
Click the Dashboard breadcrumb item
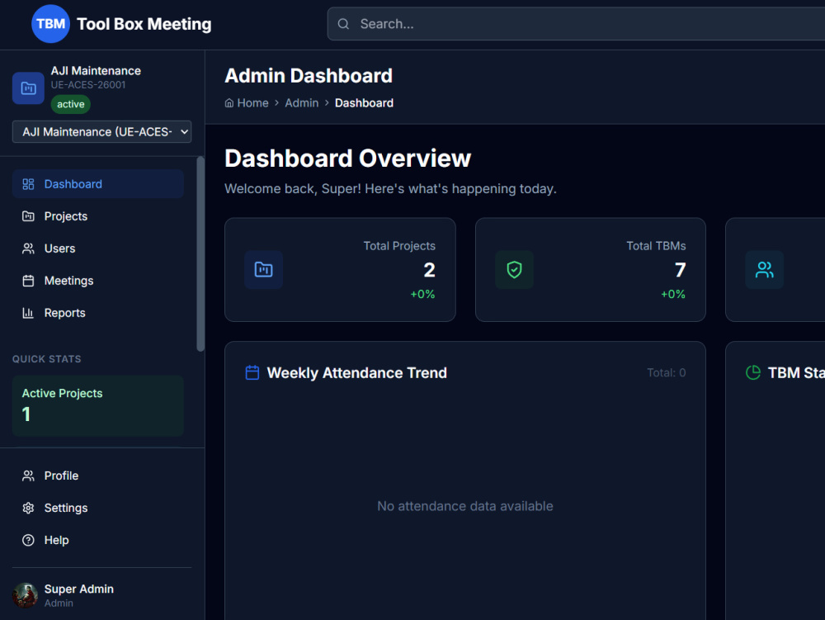[364, 103]
